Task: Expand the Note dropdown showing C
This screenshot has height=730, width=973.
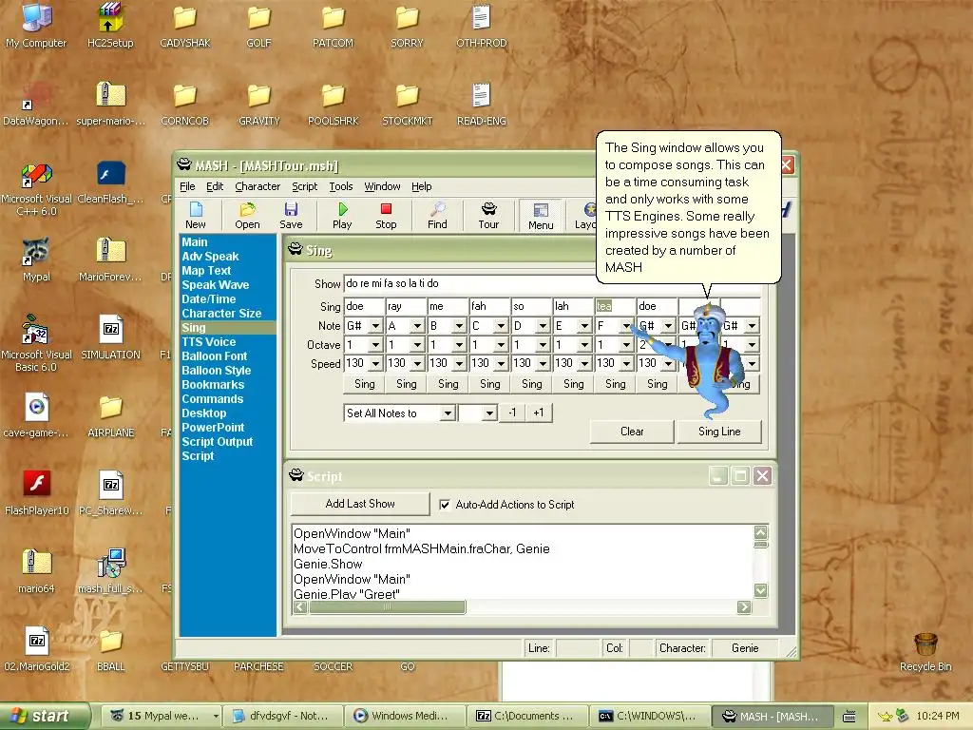Action: tap(501, 326)
